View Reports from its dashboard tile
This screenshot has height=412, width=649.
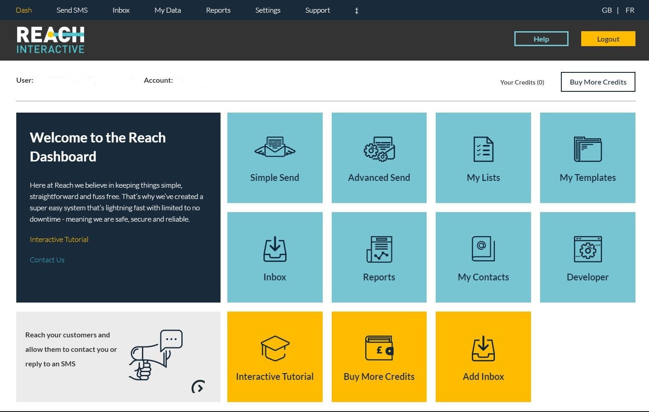point(379,257)
